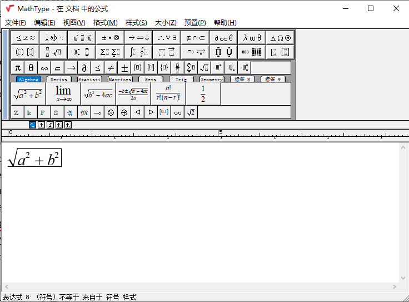409x302 pixels.
Task: Insert the circled plus ⊕ symbol
Action: point(124,112)
